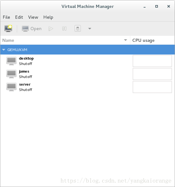
Task: Create a new virtual machine icon
Action: (x=8, y=29)
